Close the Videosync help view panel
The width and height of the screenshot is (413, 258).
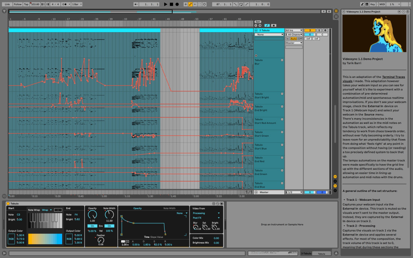click(x=344, y=12)
